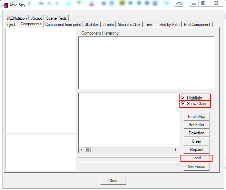Go to the JTable tab

click(108, 25)
